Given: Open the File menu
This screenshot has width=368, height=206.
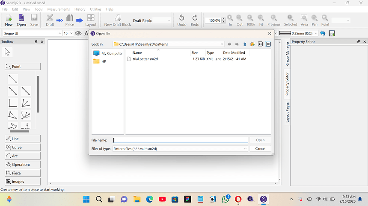Looking at the screenshot, I should click(x=5, y=9).
